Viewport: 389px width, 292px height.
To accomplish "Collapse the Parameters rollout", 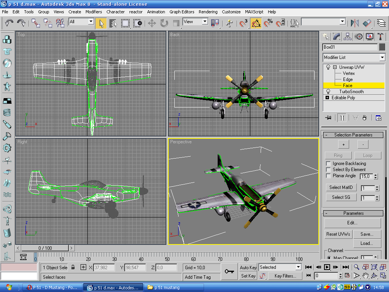I will (353, 213).
